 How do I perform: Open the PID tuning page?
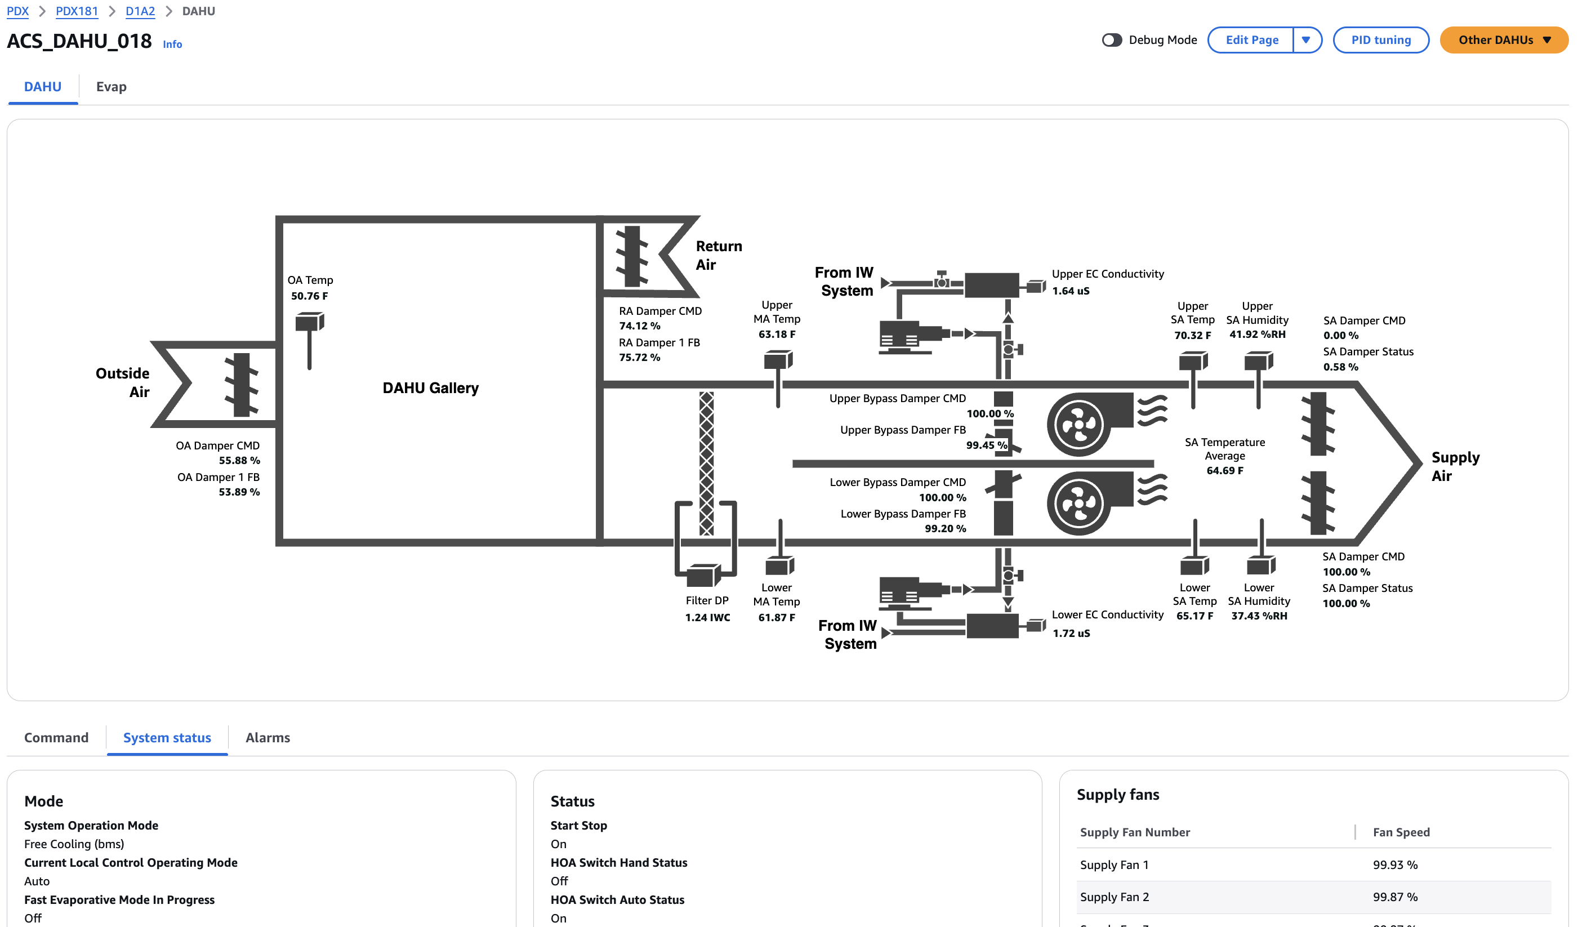(x=1381, y=40)
